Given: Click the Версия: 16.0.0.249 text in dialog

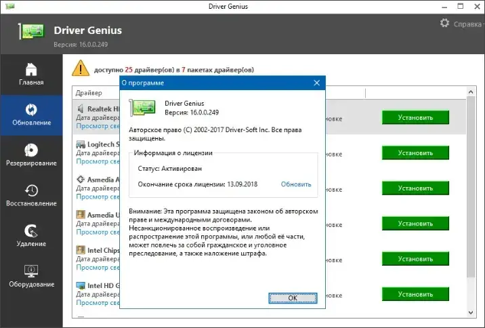Looking at the screenshot, I should 192,112.
